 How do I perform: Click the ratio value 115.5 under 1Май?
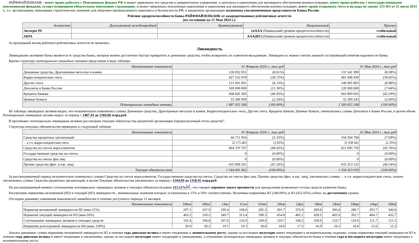point(392,220)
